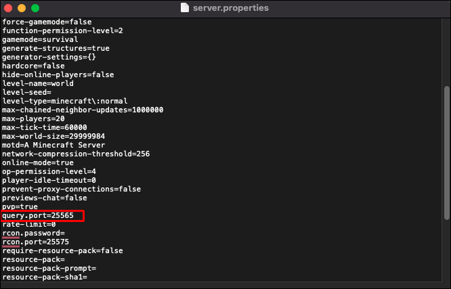The height and width of the screenshot is (289, 451).
Task: Click the motd=A Minecraft Server line
Action: tap(53, 145)
